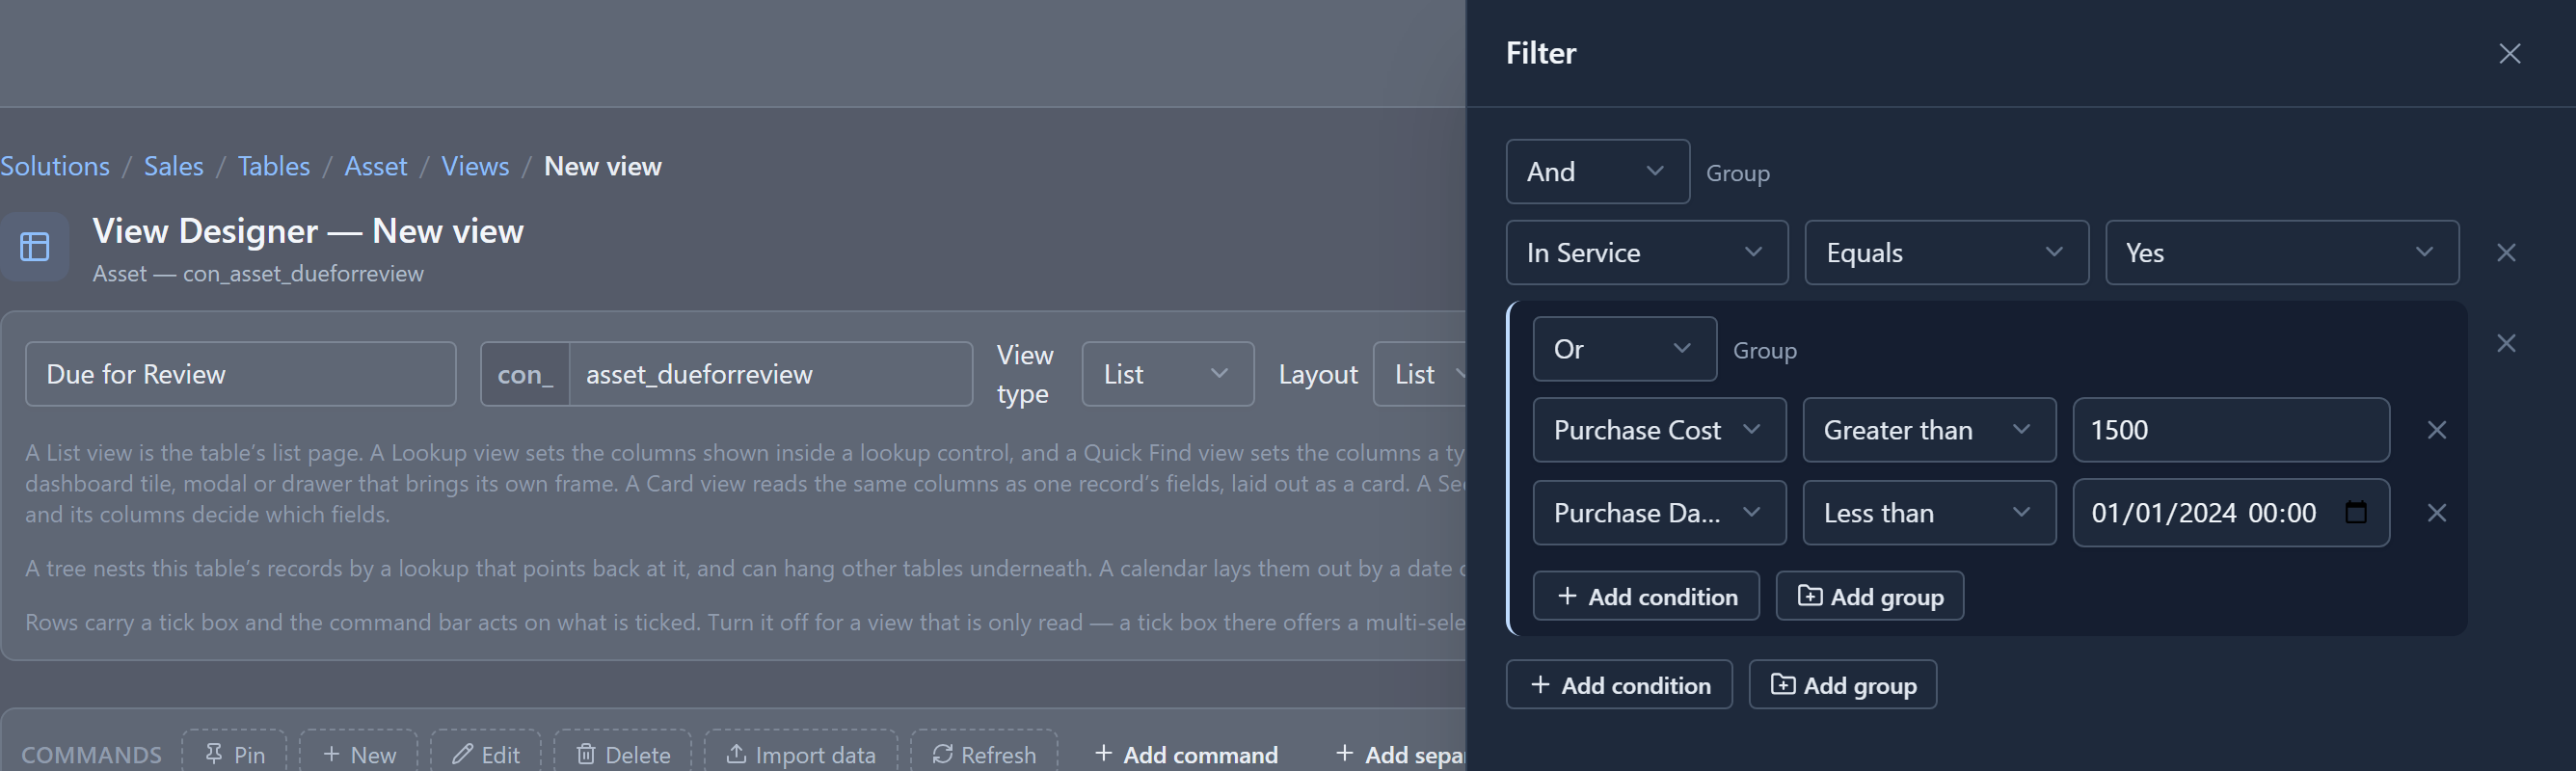Click the Due for Review name field

tap(240, 374)
